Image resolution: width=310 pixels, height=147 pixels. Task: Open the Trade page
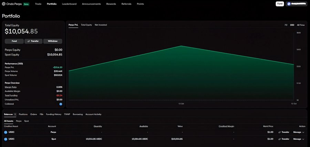tap(38, 4)
